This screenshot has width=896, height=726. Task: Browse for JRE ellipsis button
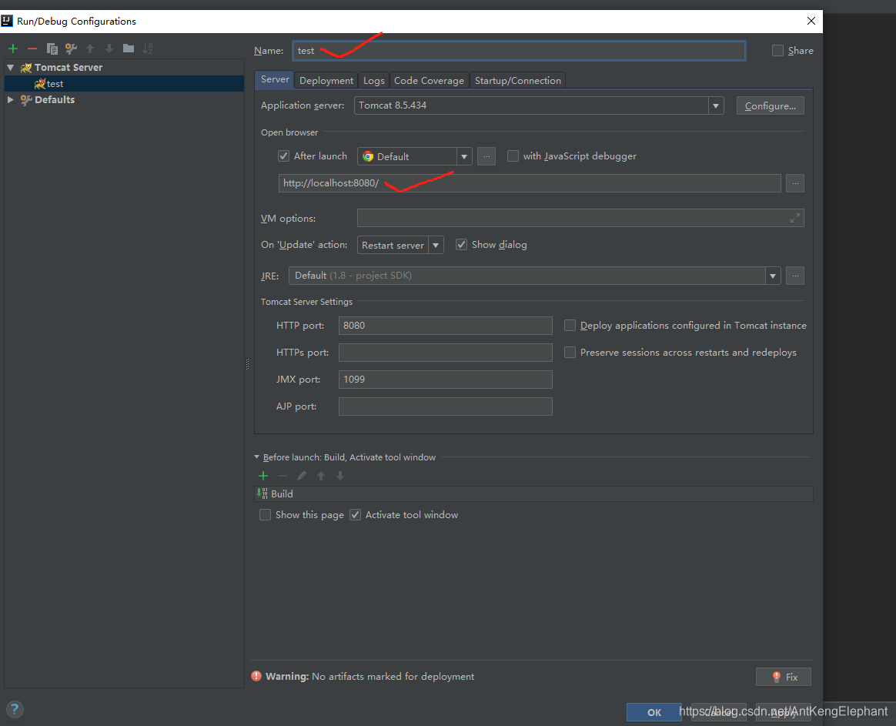pos(795,276)
